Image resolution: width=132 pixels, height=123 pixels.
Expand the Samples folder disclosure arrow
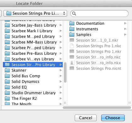pyautogui.click(x=125, y=34)
